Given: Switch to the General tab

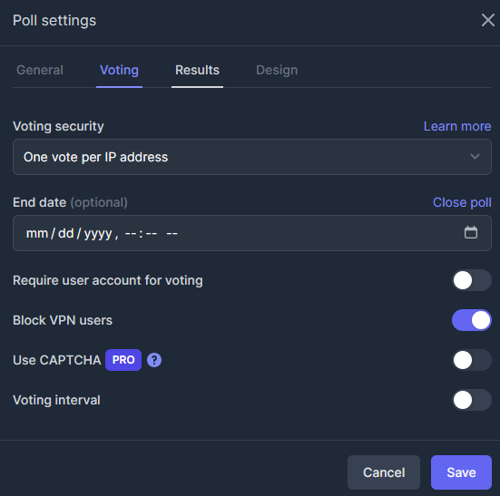Looking at the screenshot, I should pos(40,70).
